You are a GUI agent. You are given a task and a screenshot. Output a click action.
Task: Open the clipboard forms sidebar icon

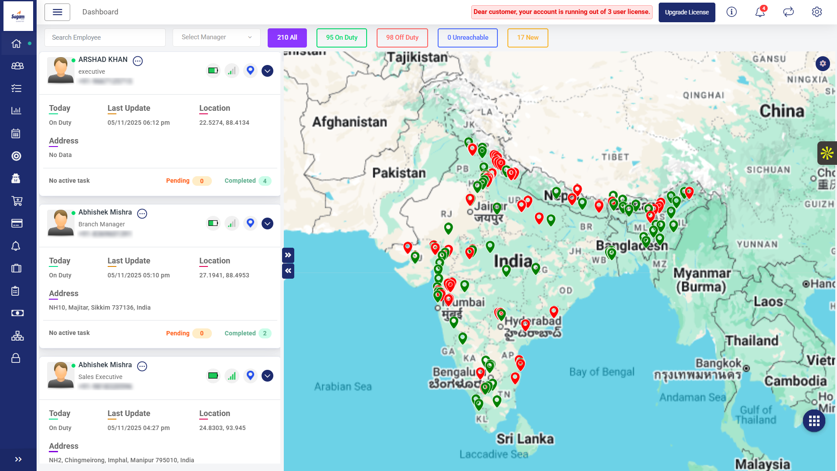coord(15,291)
